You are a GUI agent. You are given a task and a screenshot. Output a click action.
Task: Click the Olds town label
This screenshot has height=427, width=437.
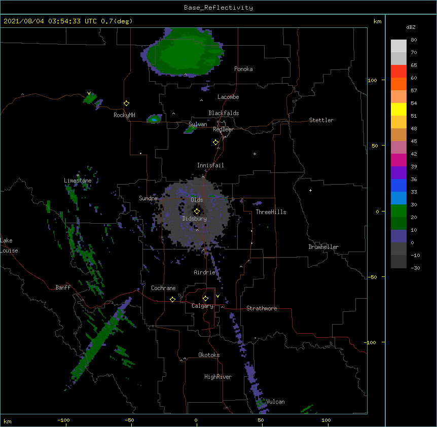tap(197, 200)
